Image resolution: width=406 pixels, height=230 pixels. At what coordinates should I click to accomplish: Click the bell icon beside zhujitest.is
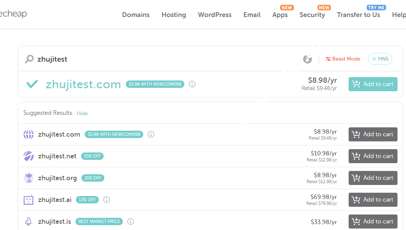(x=28, y=222)
